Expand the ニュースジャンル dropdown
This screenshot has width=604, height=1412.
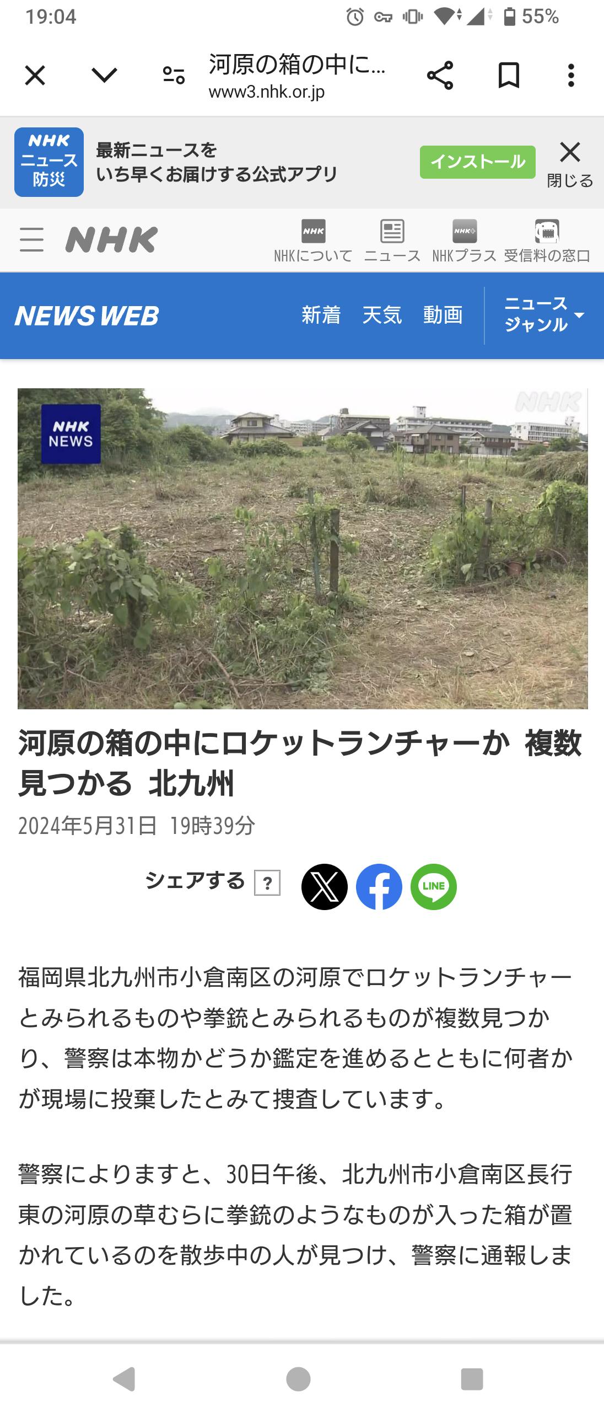pos(544,314)
